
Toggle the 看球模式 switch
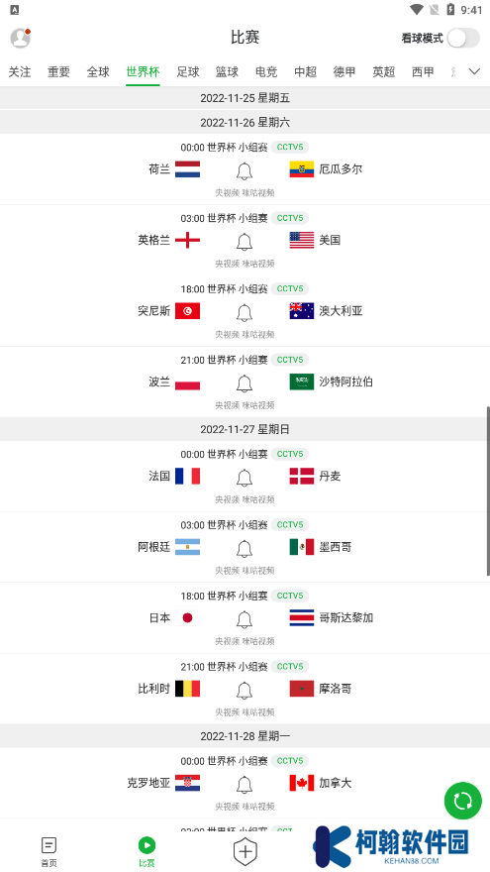(463, 39)
